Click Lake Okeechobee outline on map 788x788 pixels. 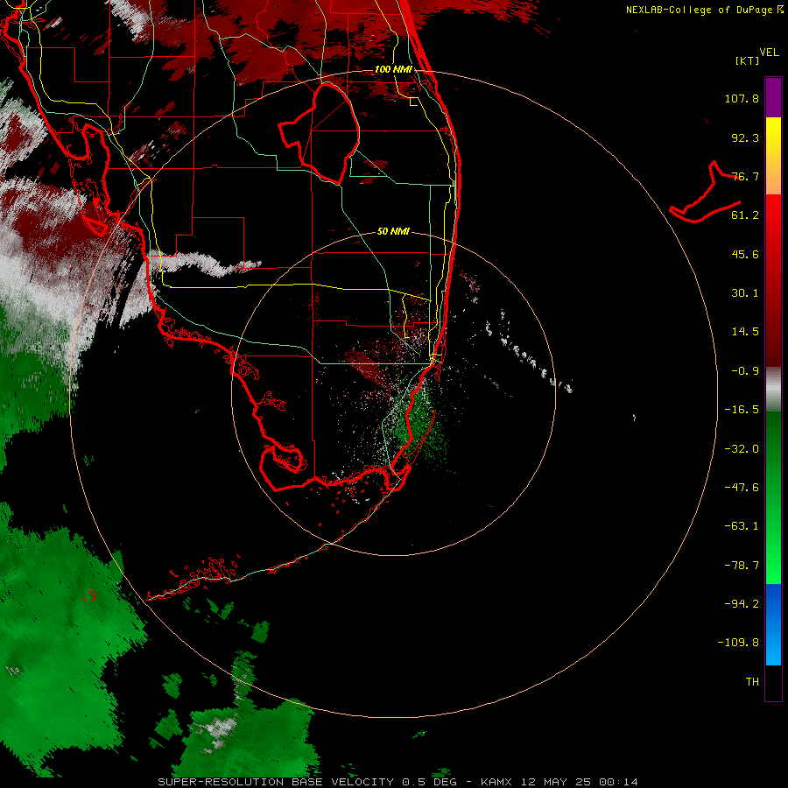[x=320, y=133]
